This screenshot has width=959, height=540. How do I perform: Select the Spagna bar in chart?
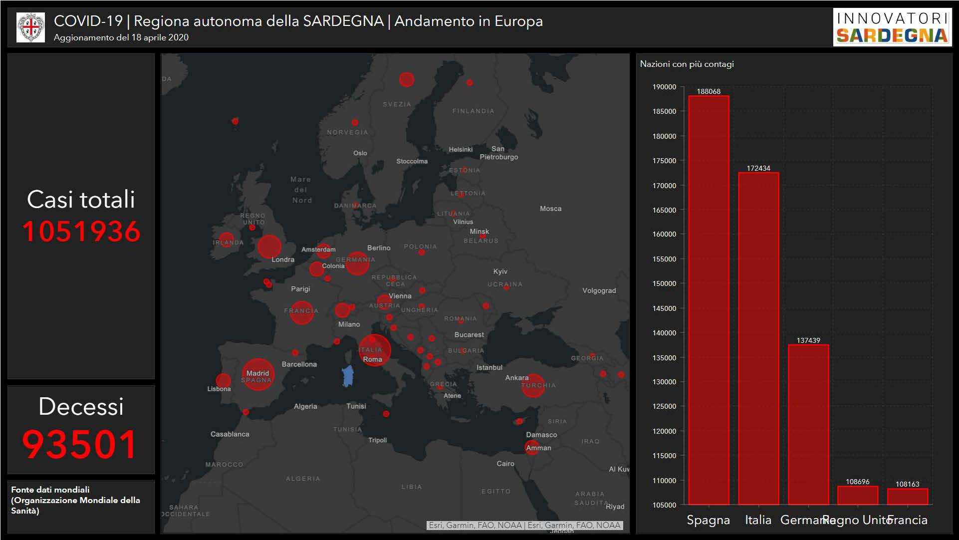click(709, 299)
